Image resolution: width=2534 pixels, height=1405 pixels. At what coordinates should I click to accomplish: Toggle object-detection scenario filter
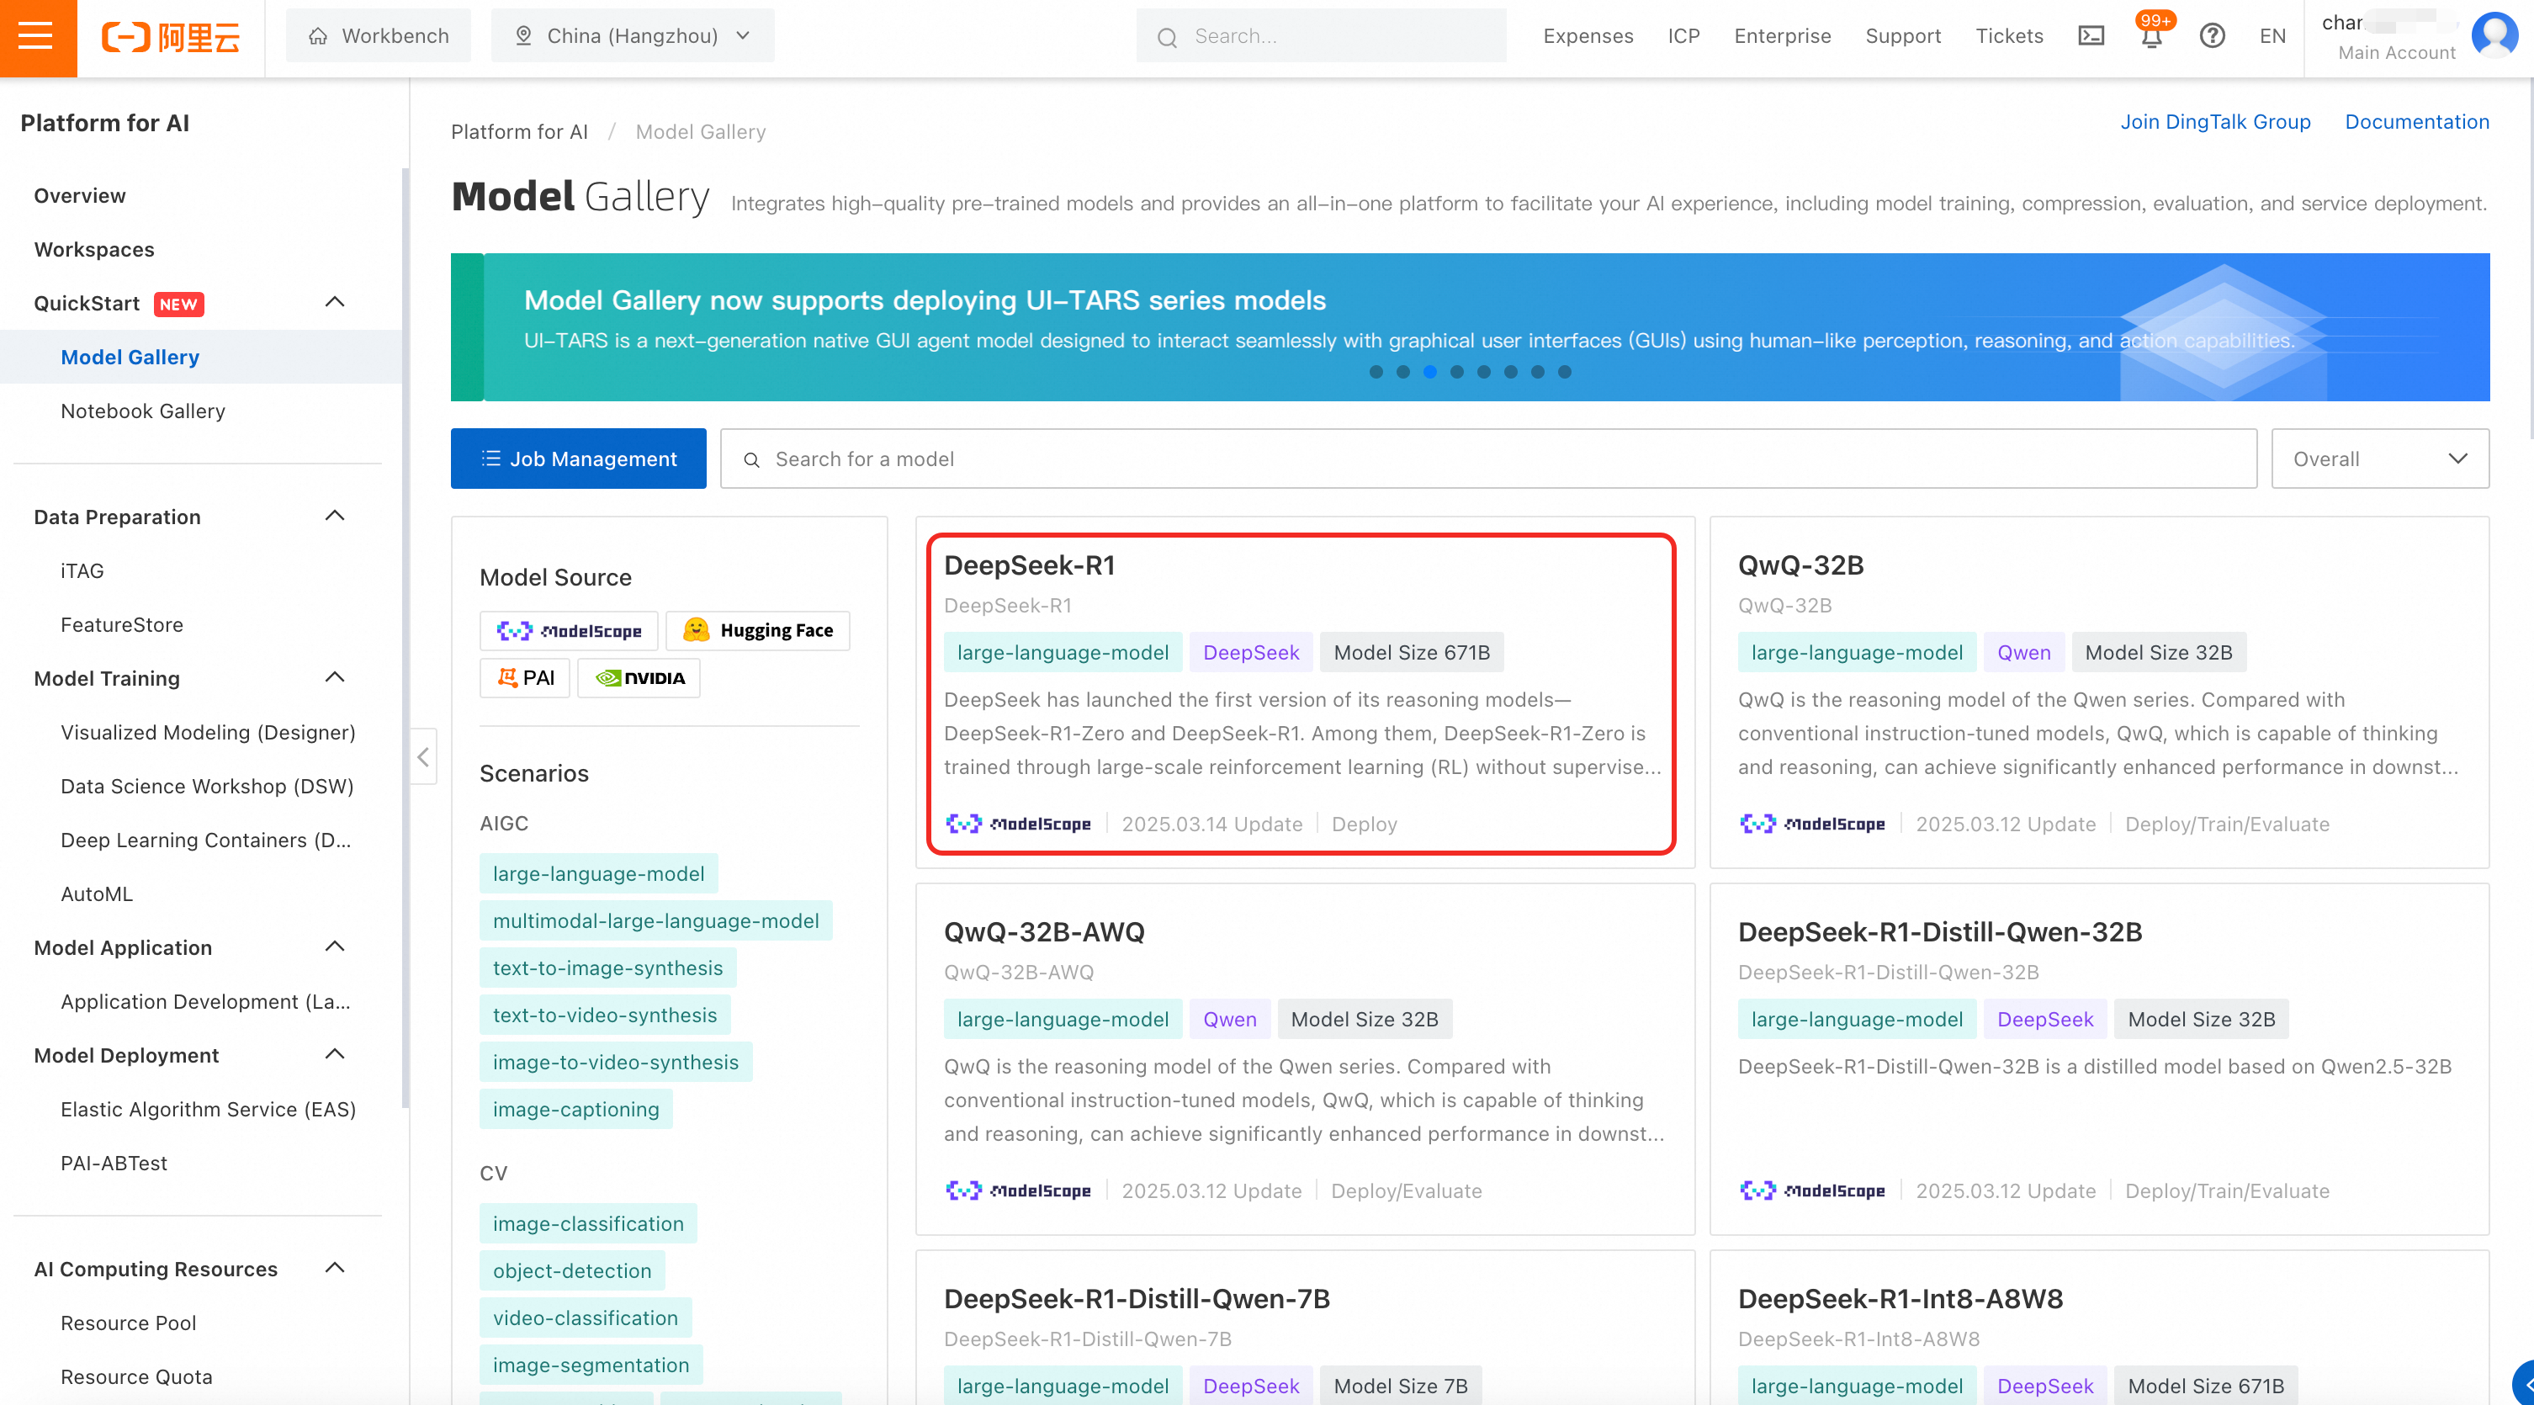(x=571, y=1271)
